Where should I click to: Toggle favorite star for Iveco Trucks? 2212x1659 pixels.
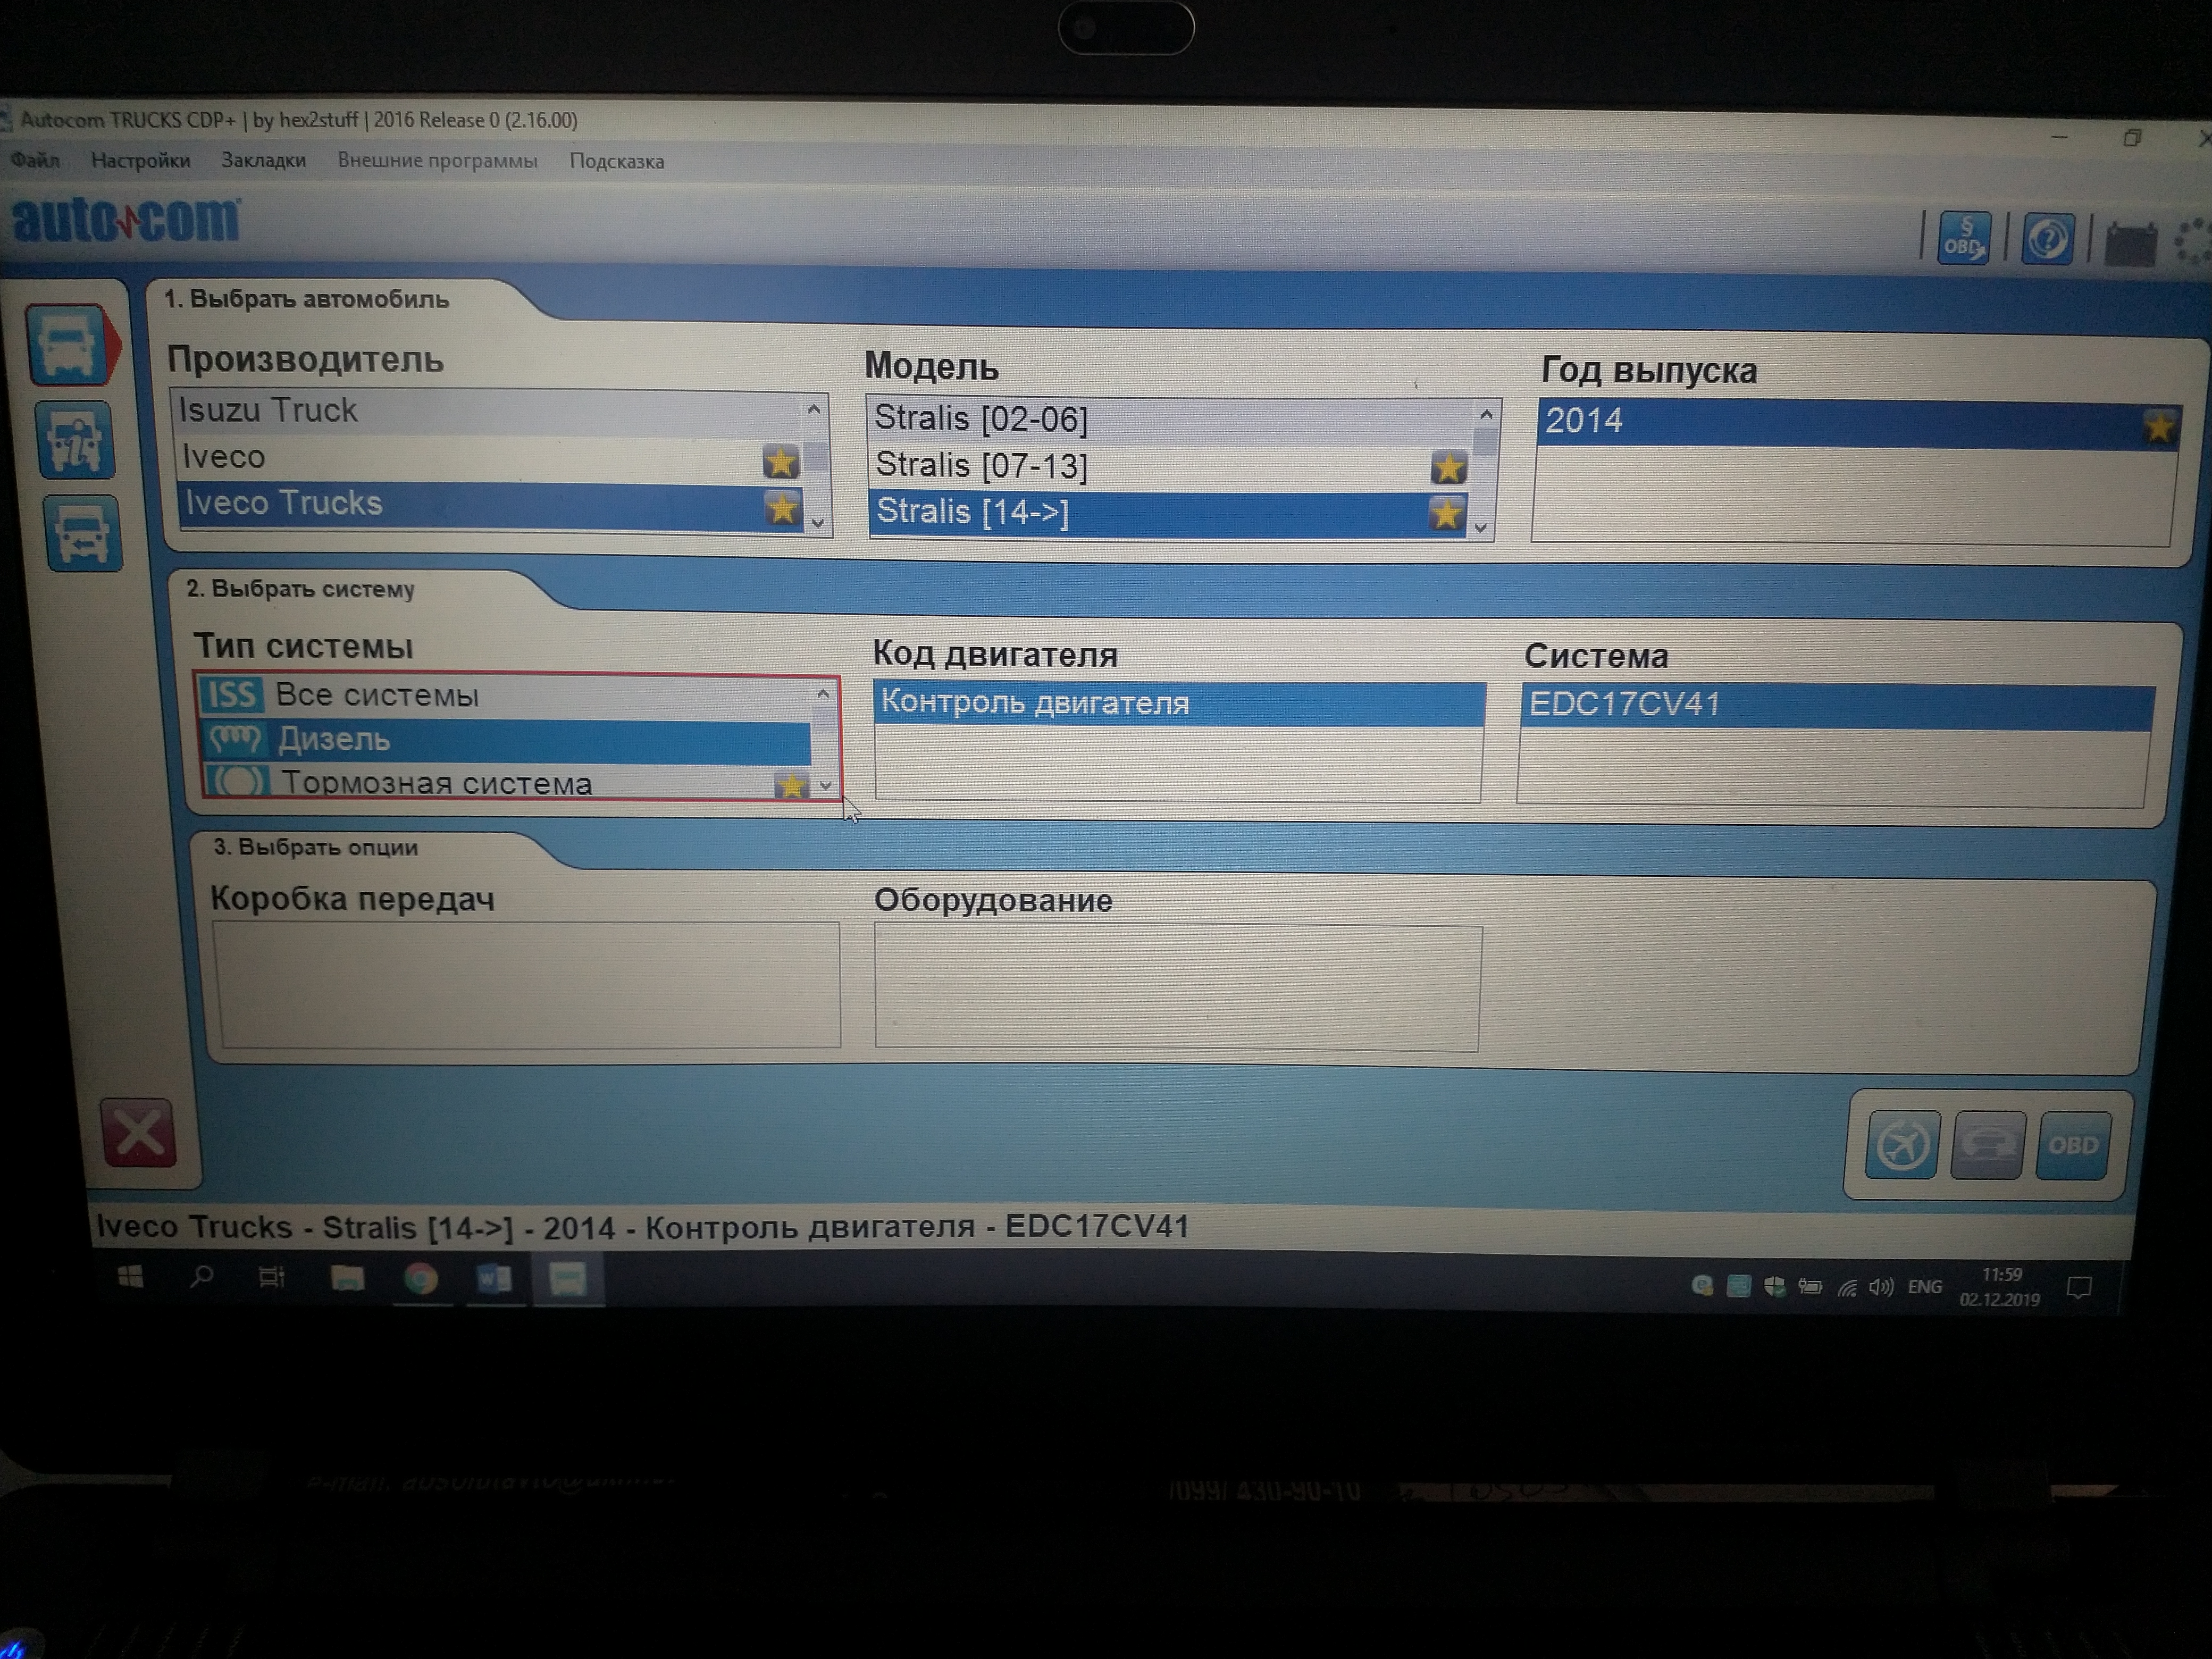[x=782, y=508]
